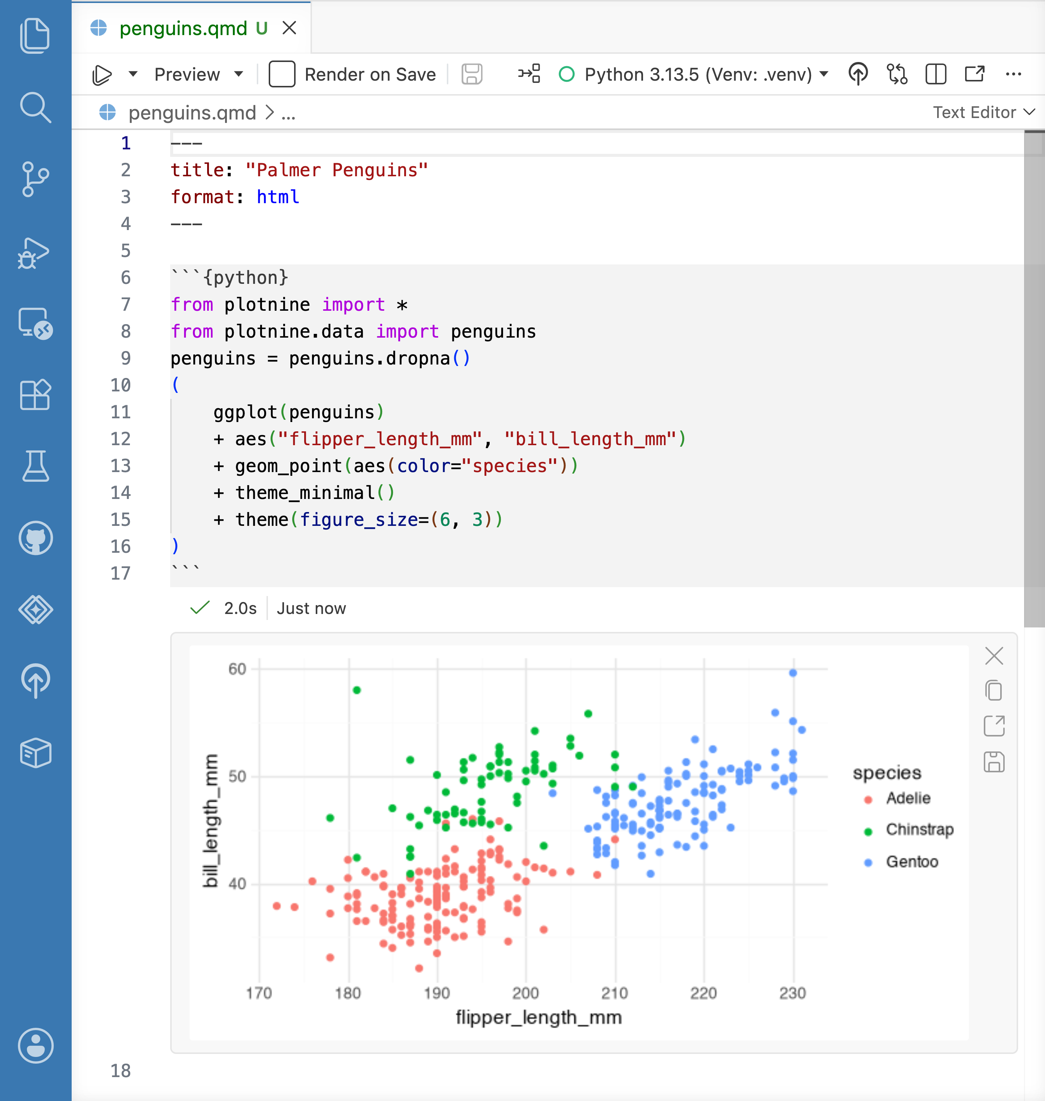Image resolution: width=1045 pixels, height=1101 pixels.
Task: Click the "2.0s" execution time label
Action: click(x=240, y=608)
